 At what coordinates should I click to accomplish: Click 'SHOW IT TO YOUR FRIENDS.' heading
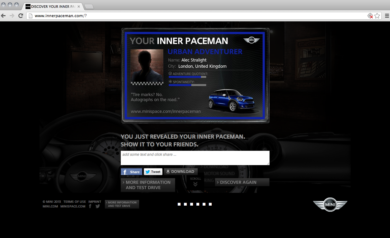click(x=159, y=145)
